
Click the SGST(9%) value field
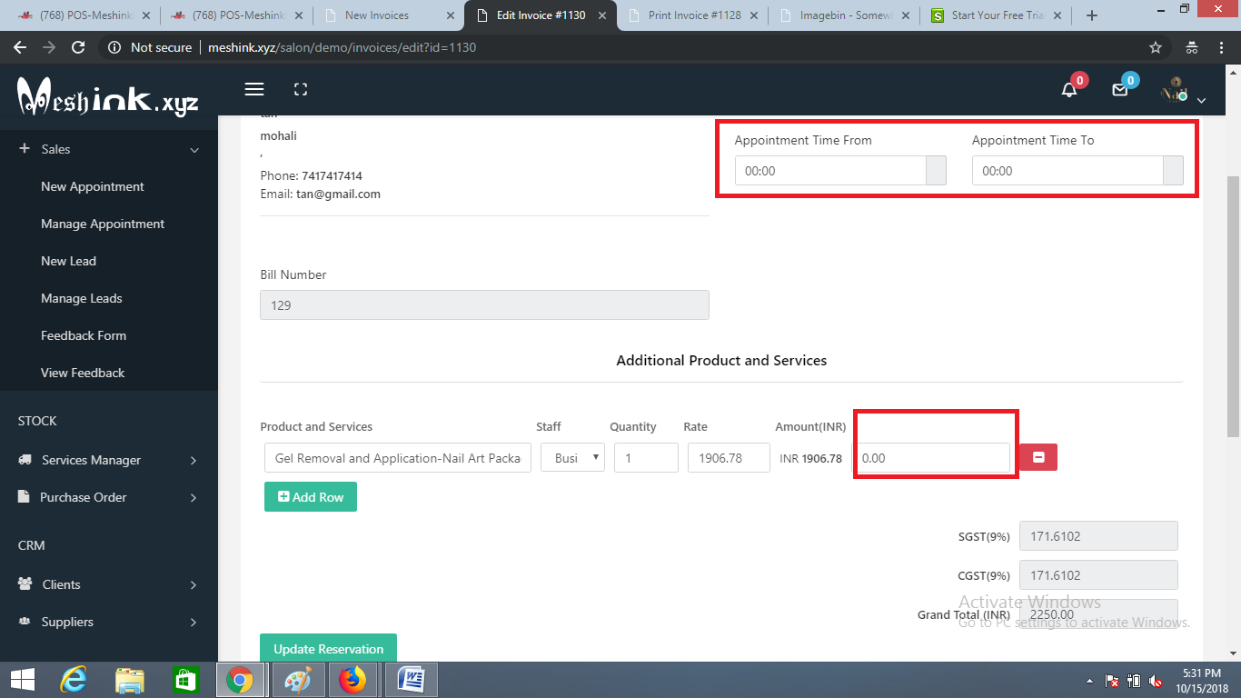1098,536
